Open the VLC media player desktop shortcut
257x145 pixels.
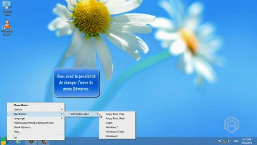(7, 27)
